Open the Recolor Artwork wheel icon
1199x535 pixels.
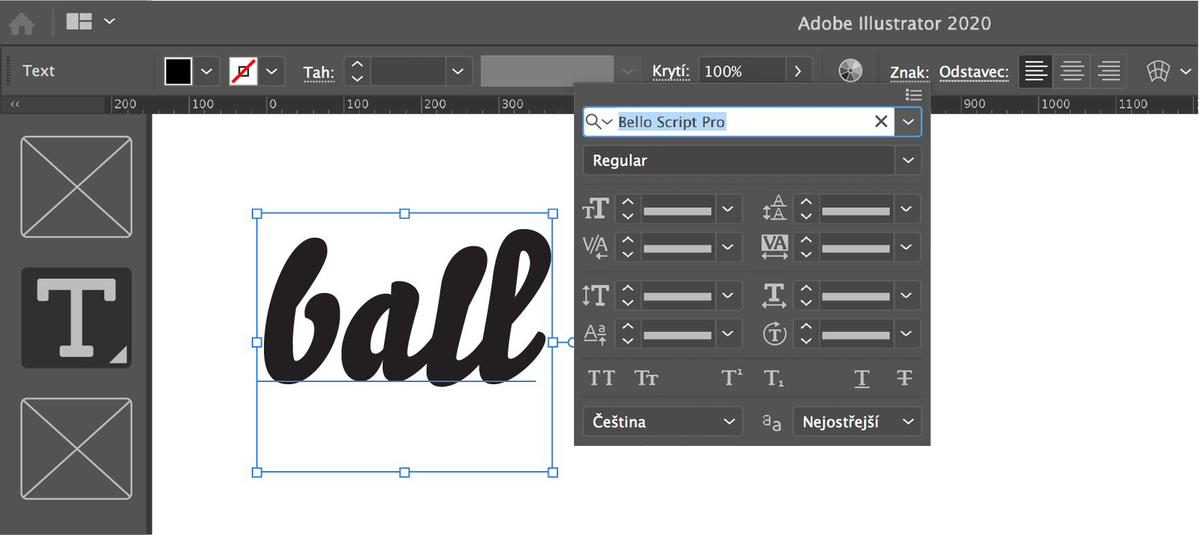point(850,70)
